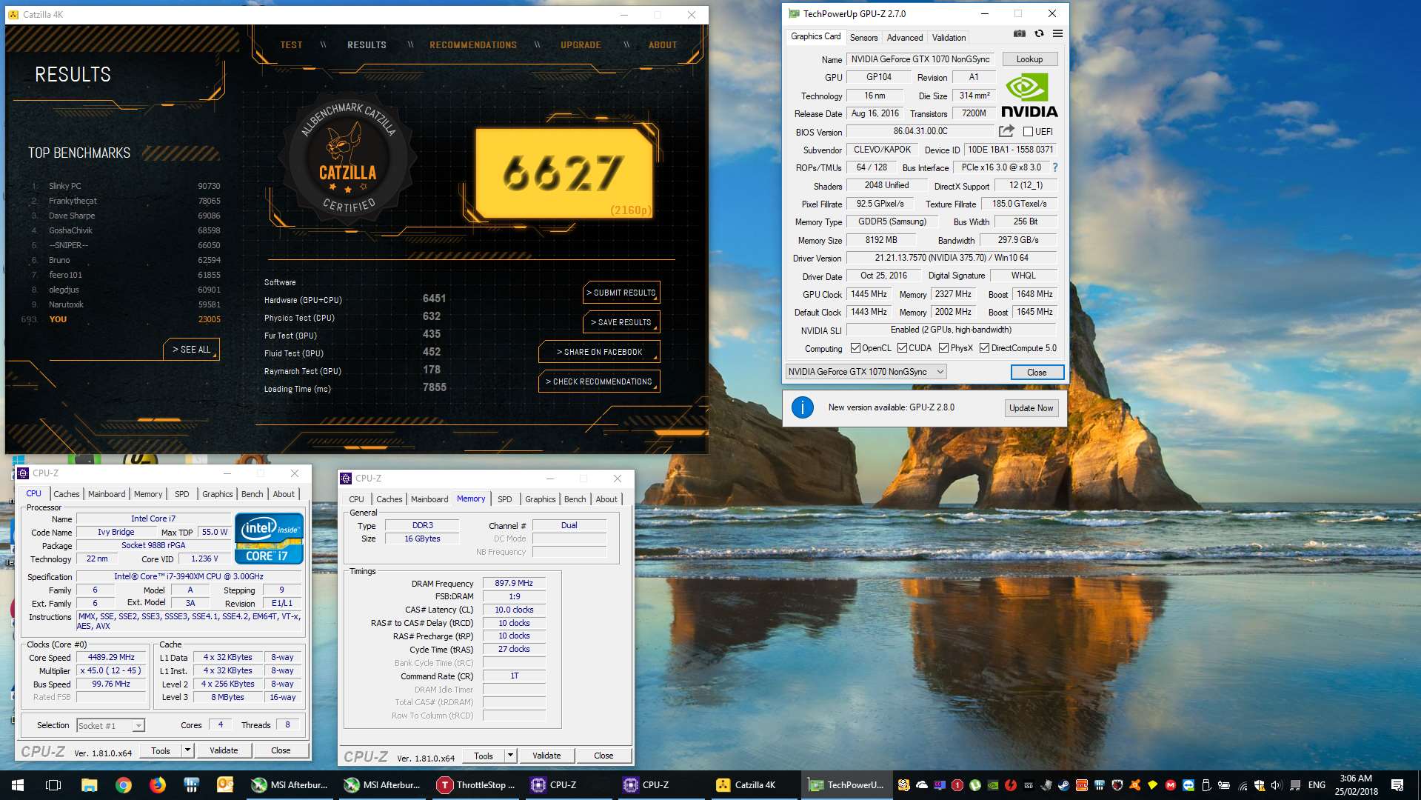
Task: Switch to GPU-Z Sensors tab
Action: pos(863,38)
